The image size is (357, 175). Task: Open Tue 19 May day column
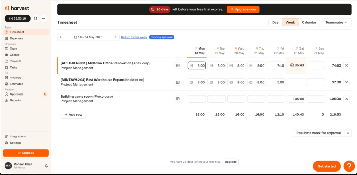(220, 51)
